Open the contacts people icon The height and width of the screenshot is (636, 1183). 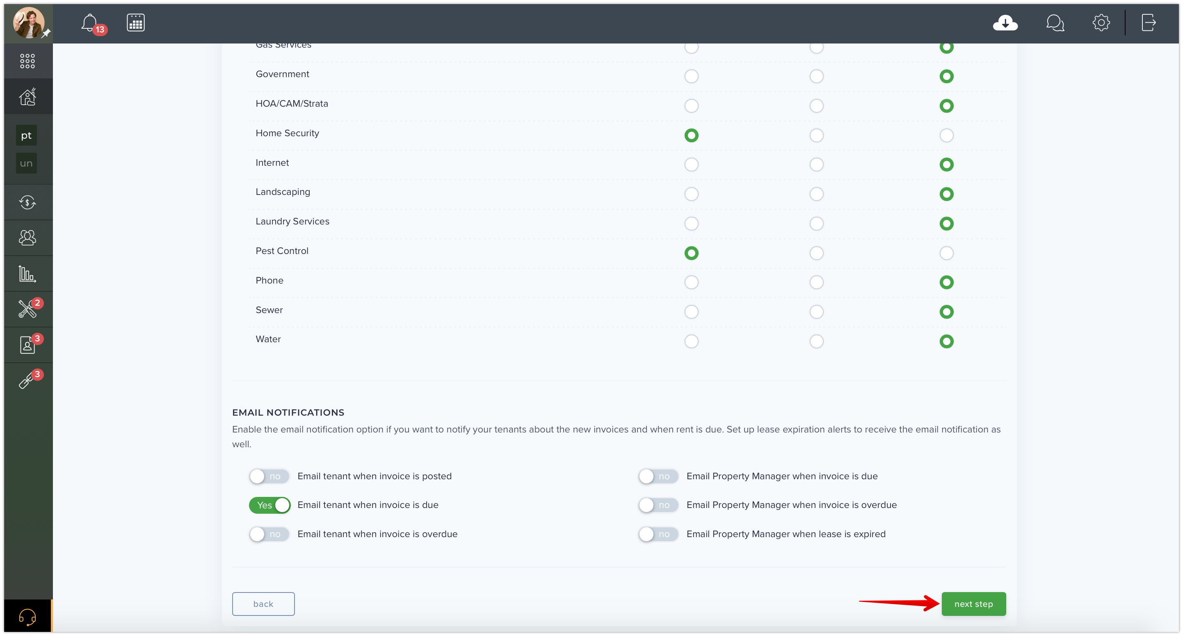pyautogui.click(x=27, y=238)
